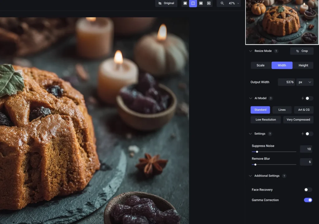Image resolution: width=319 pixels, height=224 pixels.
Task: Switch to the four-panel comparison view icon
Action: click(x=209, y=3)
